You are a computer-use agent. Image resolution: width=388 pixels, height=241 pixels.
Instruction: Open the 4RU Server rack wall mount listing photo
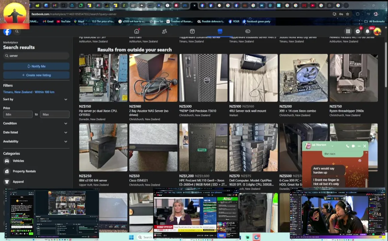click(254, 78)
